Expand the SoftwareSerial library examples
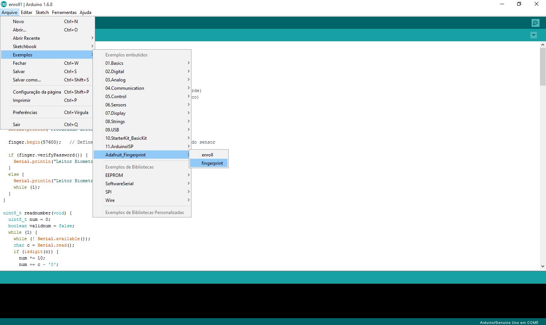Image resolution: width=546 pixels, height=325 pixels. point(142,184)
